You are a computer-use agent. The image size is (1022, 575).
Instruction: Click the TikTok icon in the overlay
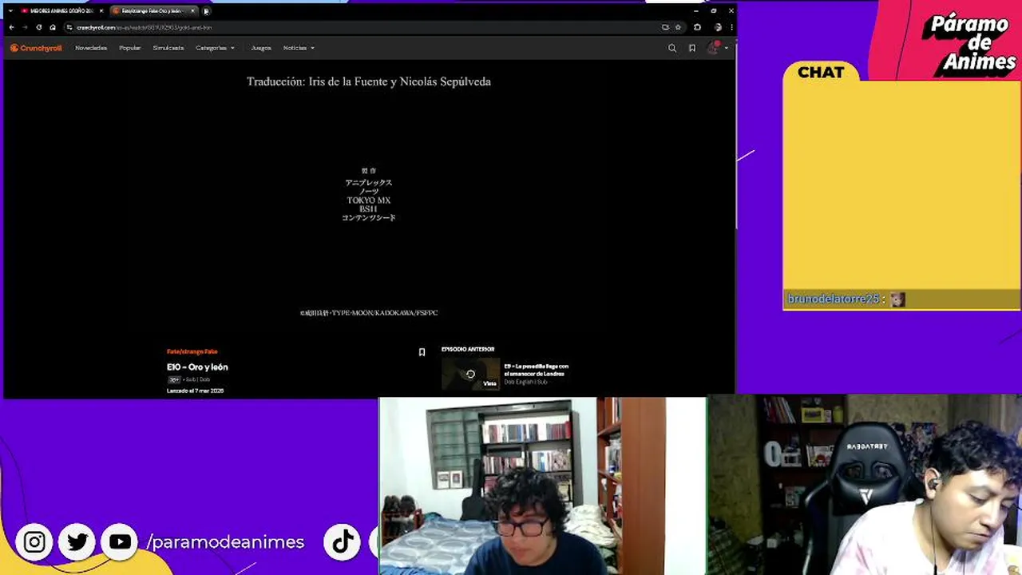343,542
